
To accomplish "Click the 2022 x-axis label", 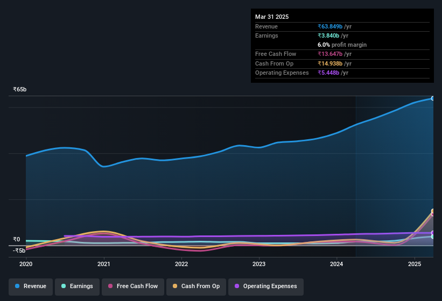I will (181, 264).
